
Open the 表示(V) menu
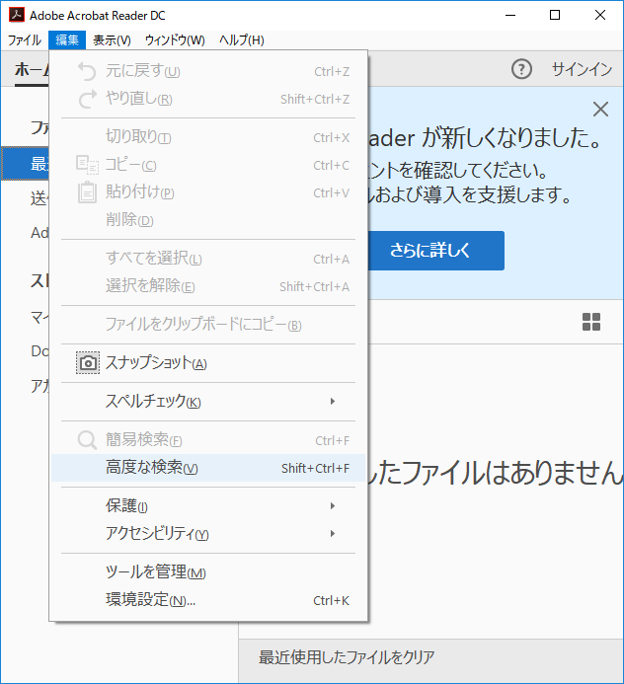point(112,40)
